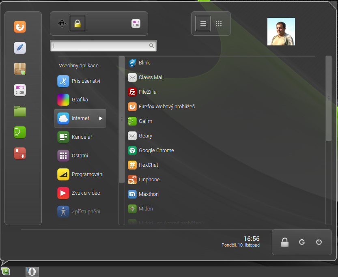Launch Maxthon browser
This screenshot has width=338, height=277.
click(x=143, y=194)
